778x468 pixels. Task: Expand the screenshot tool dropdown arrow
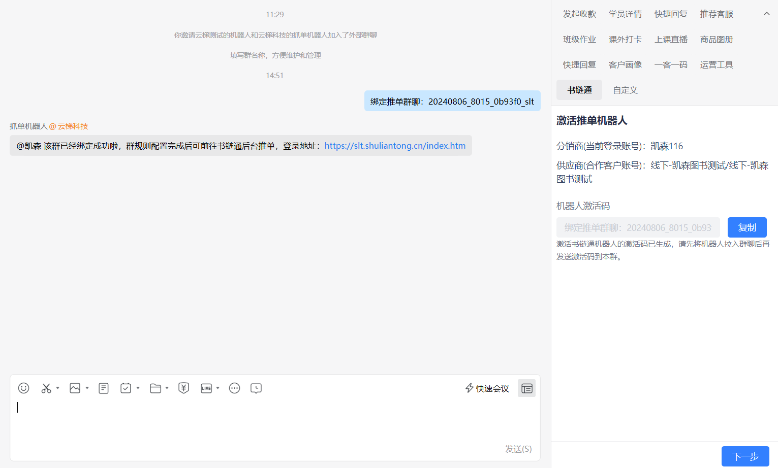58,388
